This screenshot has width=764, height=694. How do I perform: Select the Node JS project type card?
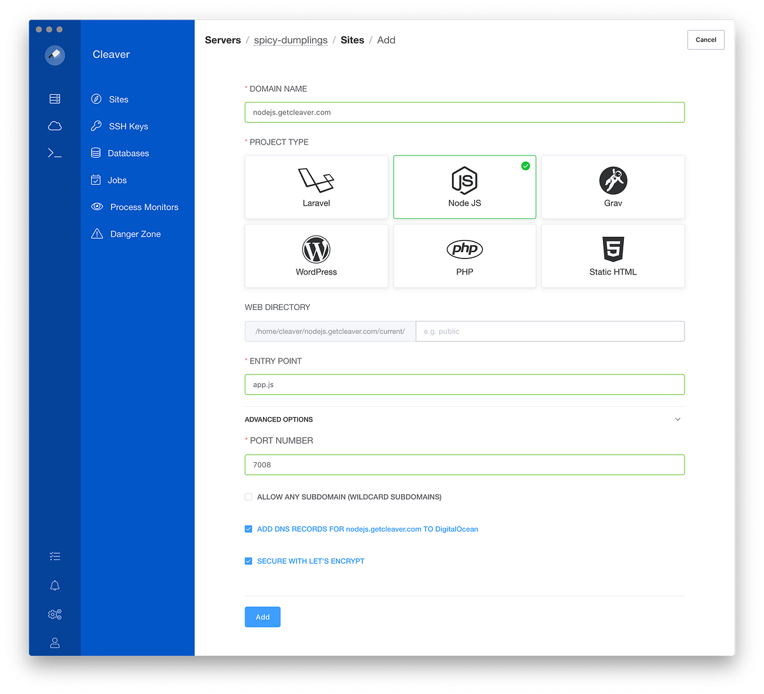[x=464, y=187]
